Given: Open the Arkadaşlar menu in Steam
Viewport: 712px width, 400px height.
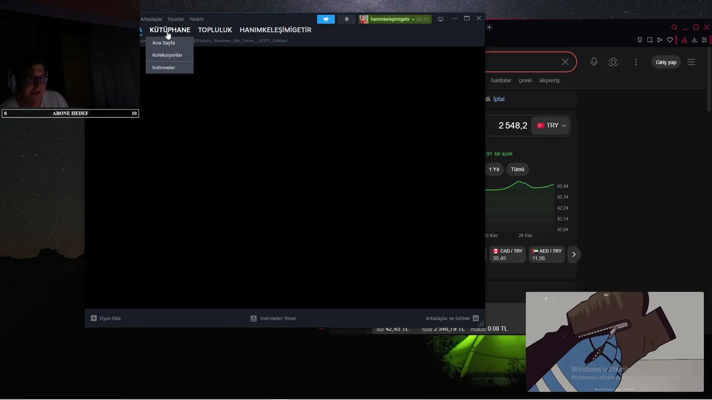Looking at the screenshot, I should tap(151, 19).
